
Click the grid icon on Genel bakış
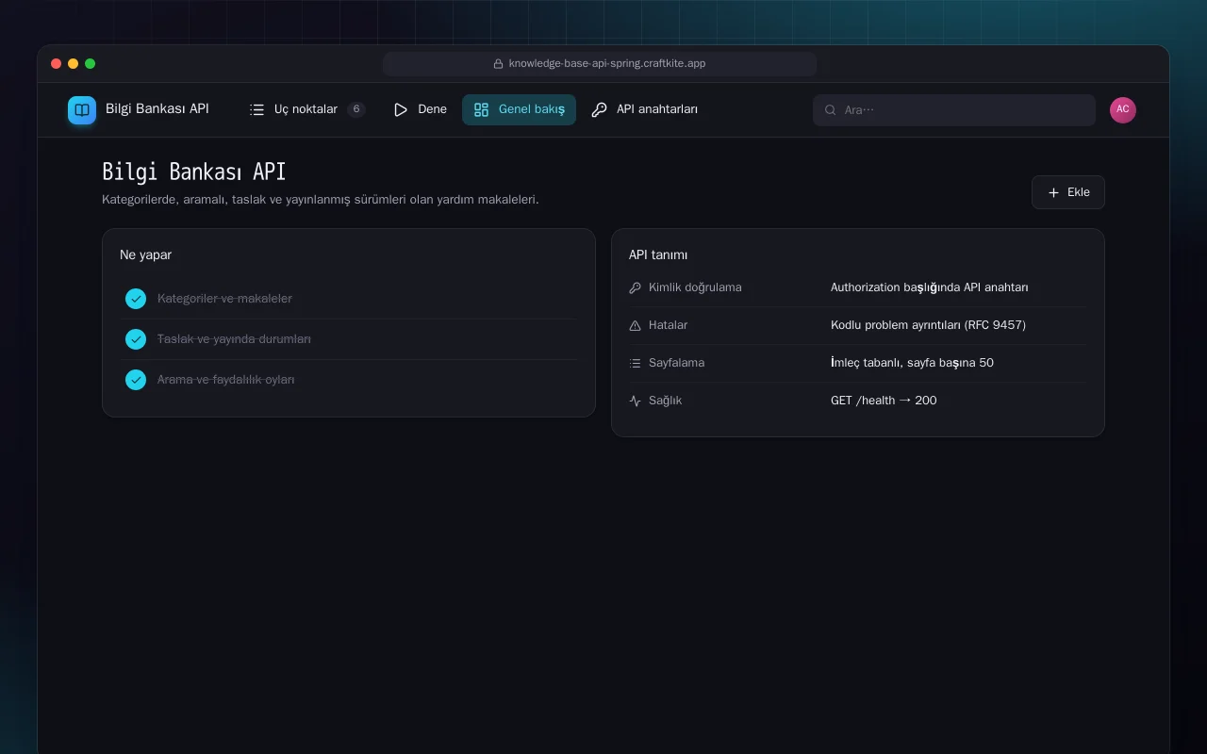pyautogui.click(x=481, y=109)
